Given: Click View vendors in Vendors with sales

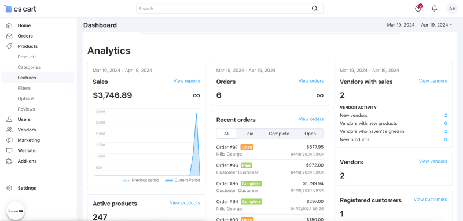Looking at the screenshot, I should pos(433,81).
